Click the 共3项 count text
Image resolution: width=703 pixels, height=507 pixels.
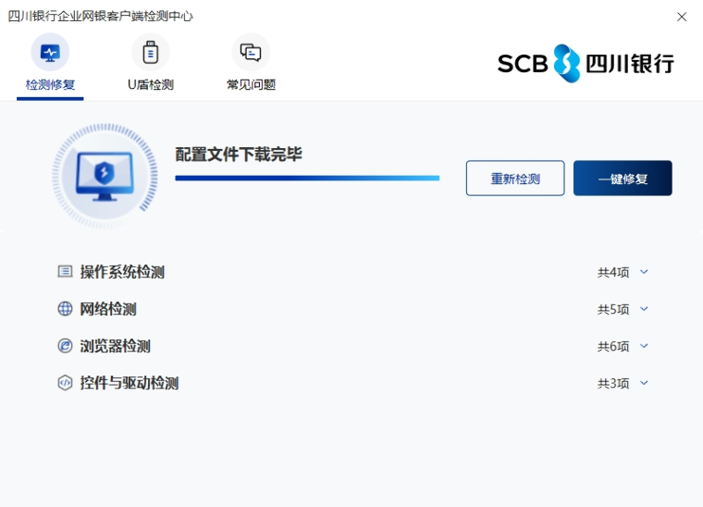(x=613, y=383)
